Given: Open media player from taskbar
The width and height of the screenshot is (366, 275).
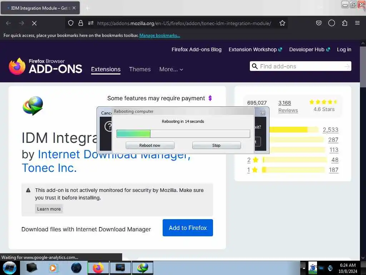Looking at the screenshot, I should click(53, 268).
